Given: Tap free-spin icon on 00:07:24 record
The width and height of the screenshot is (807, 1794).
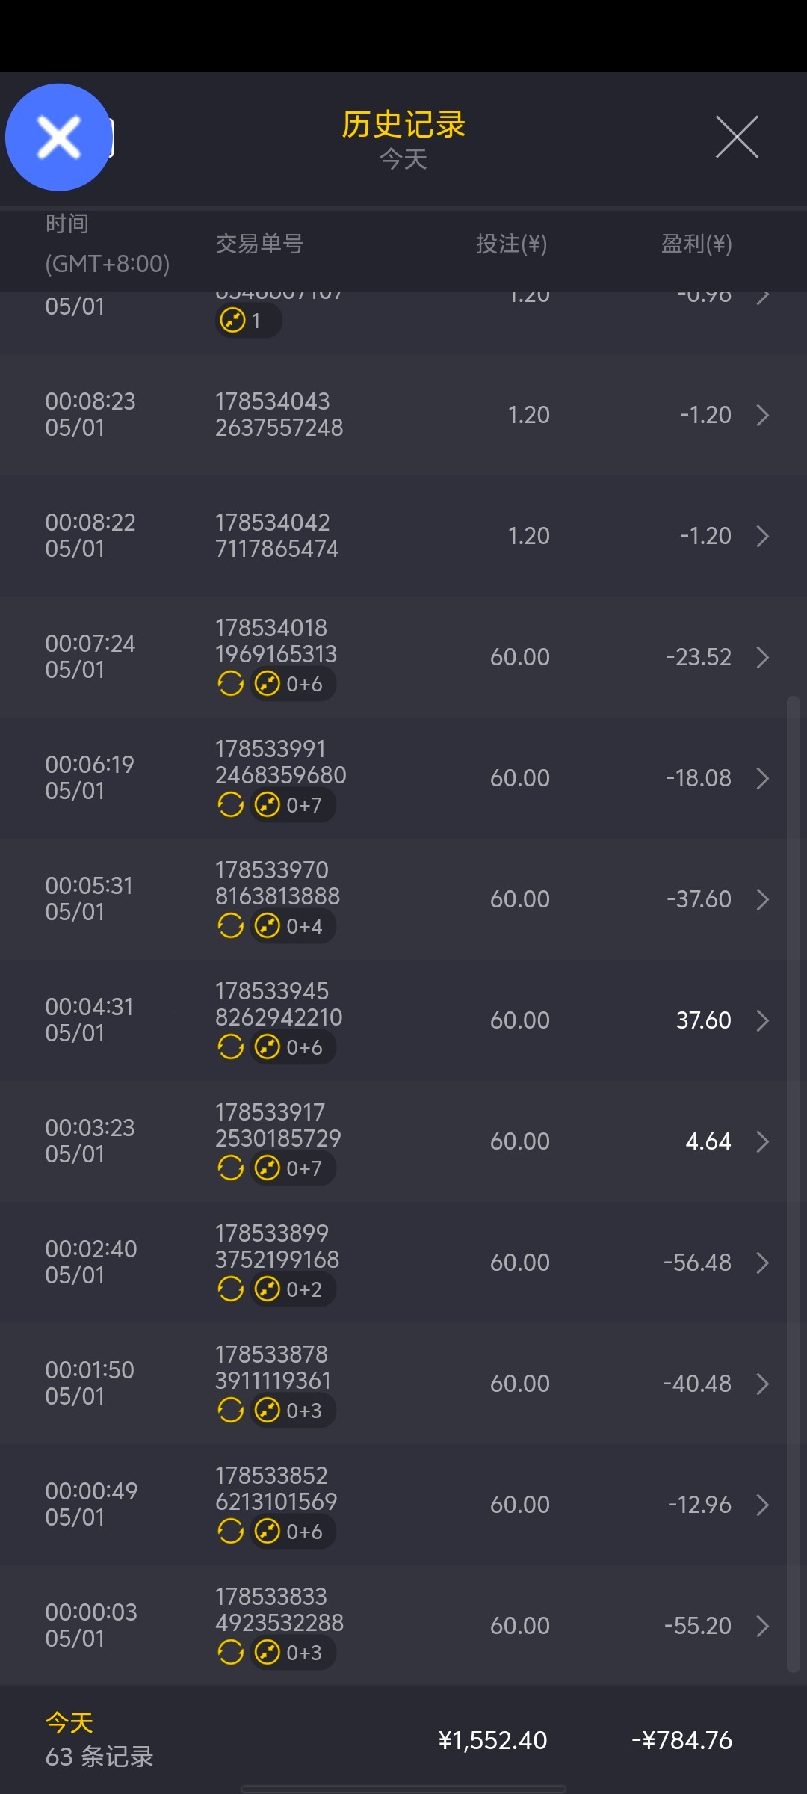Looking at the screenshot, I should pyautogui.click(x=268, y=684).
